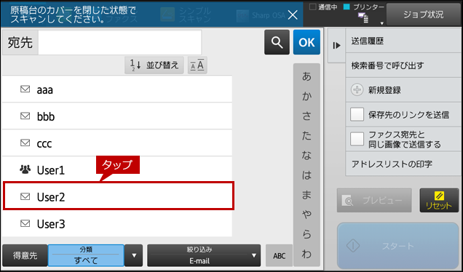Select the ccc destination

pos(117,143)
